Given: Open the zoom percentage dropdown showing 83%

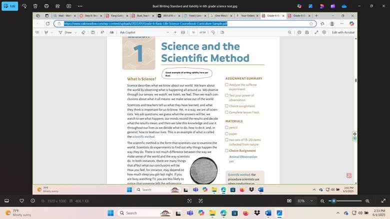Looking at the screenshot, I should (304, 201).
